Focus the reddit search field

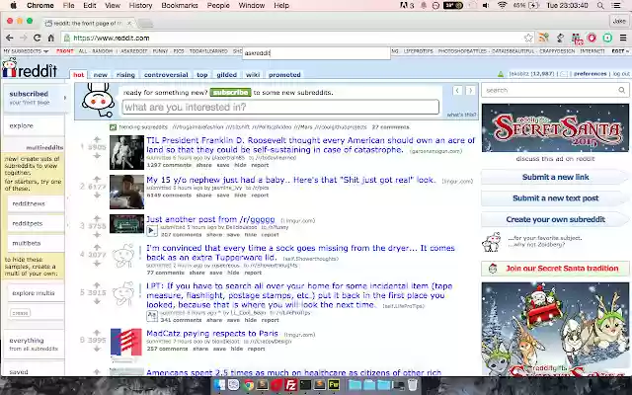555,90
